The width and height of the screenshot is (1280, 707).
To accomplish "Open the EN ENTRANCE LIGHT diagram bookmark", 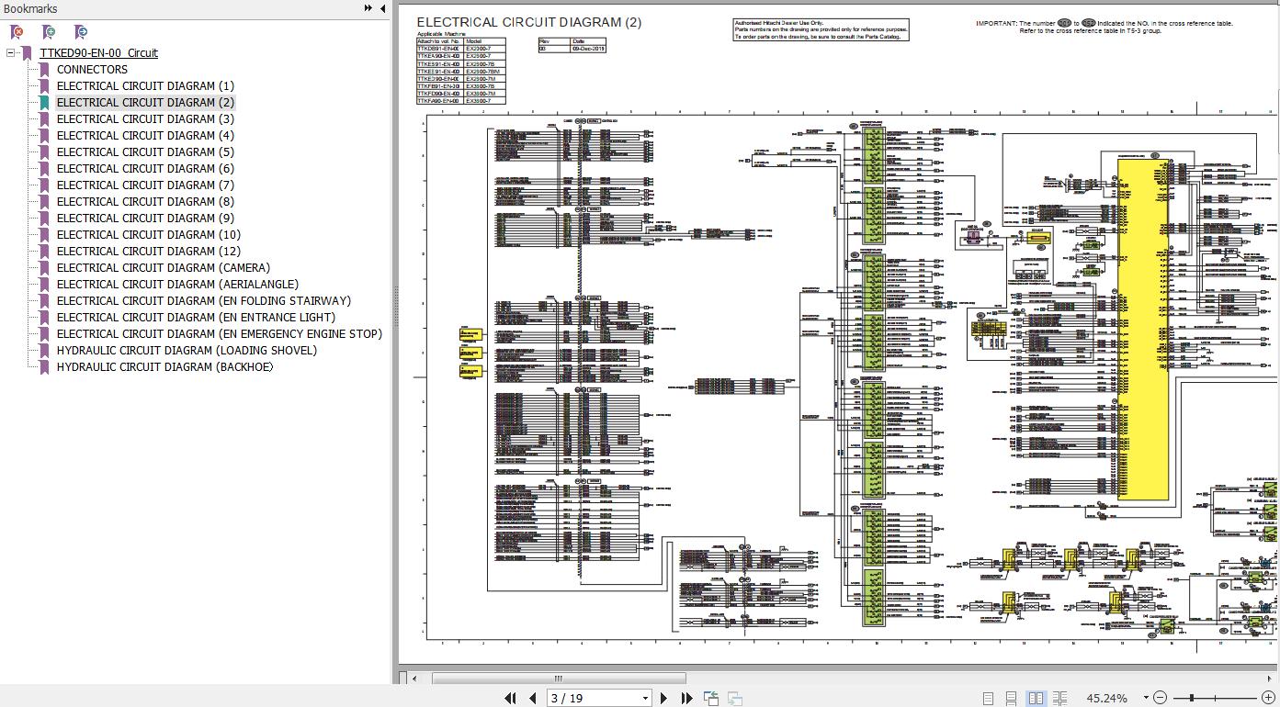I will pyautogui.click(x=196, y=318).
